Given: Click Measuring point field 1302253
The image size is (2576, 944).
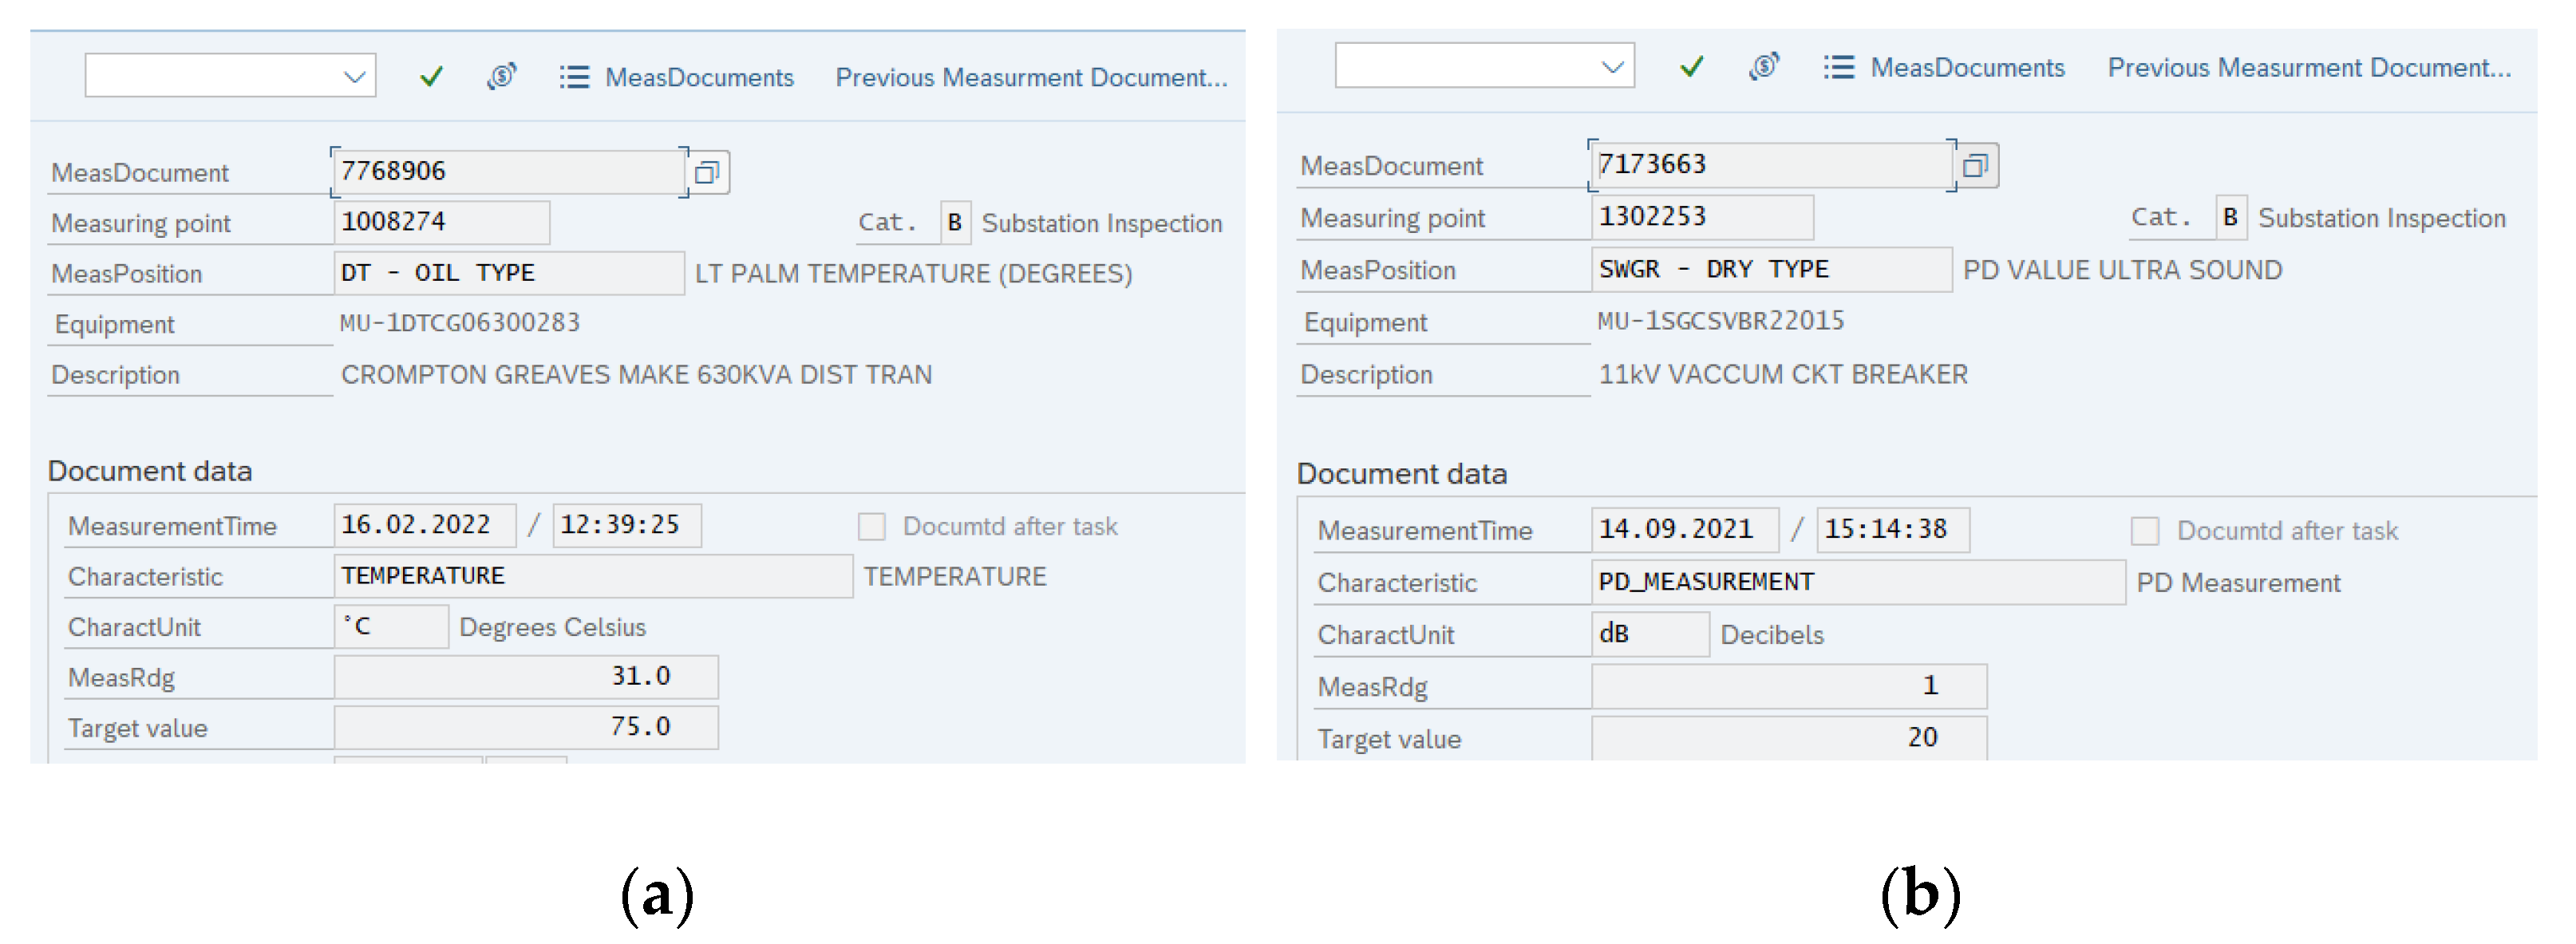Looking at the screenshot, I should 1701,217.
